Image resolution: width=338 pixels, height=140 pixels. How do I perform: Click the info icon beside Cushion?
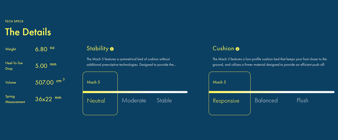(x=238, y=49)
